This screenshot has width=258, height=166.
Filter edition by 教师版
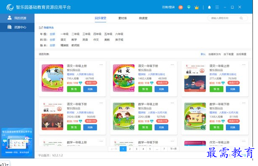75,45
